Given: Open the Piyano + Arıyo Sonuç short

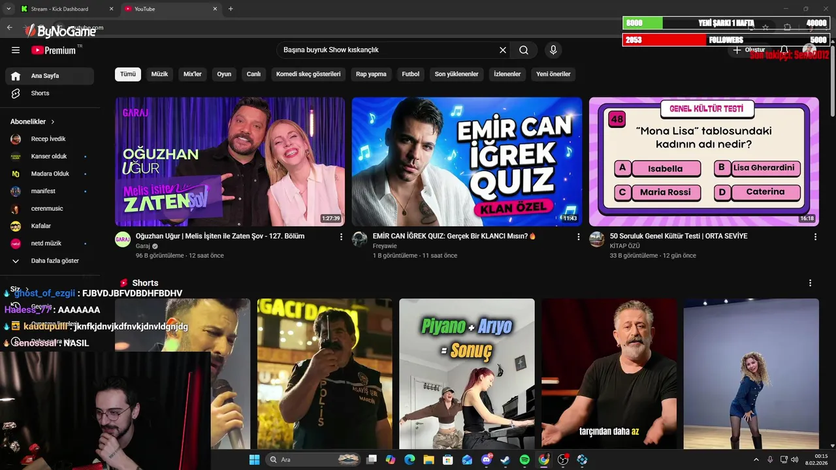Looking at the screenshot, I should click(x=467, y=373).
